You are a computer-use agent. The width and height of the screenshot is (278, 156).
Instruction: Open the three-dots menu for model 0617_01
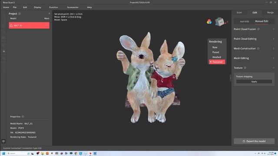click(47, 26)
